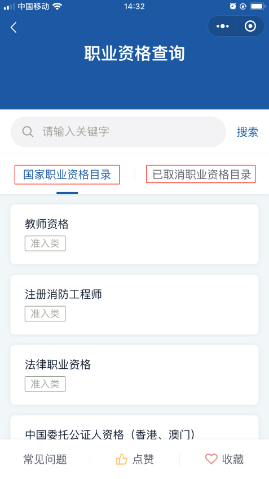Tap the battery status icon
This screenshot has width=269, height=479.
tap(258, 6)
